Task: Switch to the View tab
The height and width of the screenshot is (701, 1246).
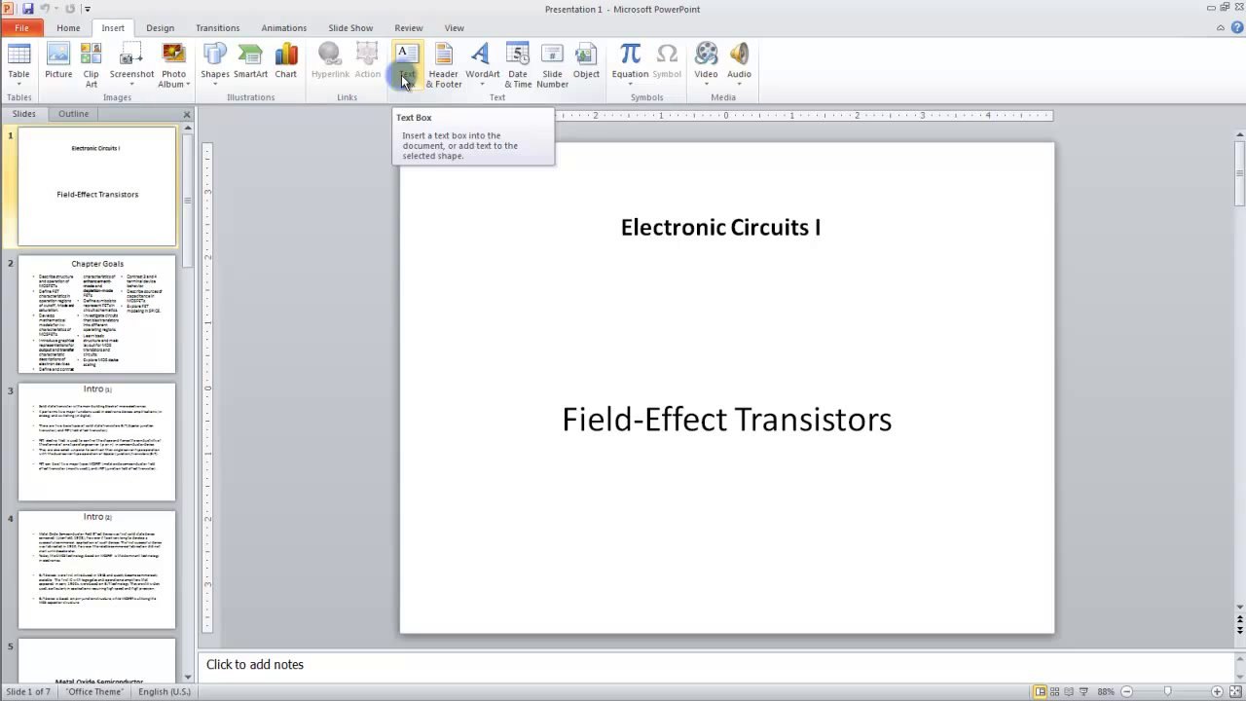Action: pos(454,27)
